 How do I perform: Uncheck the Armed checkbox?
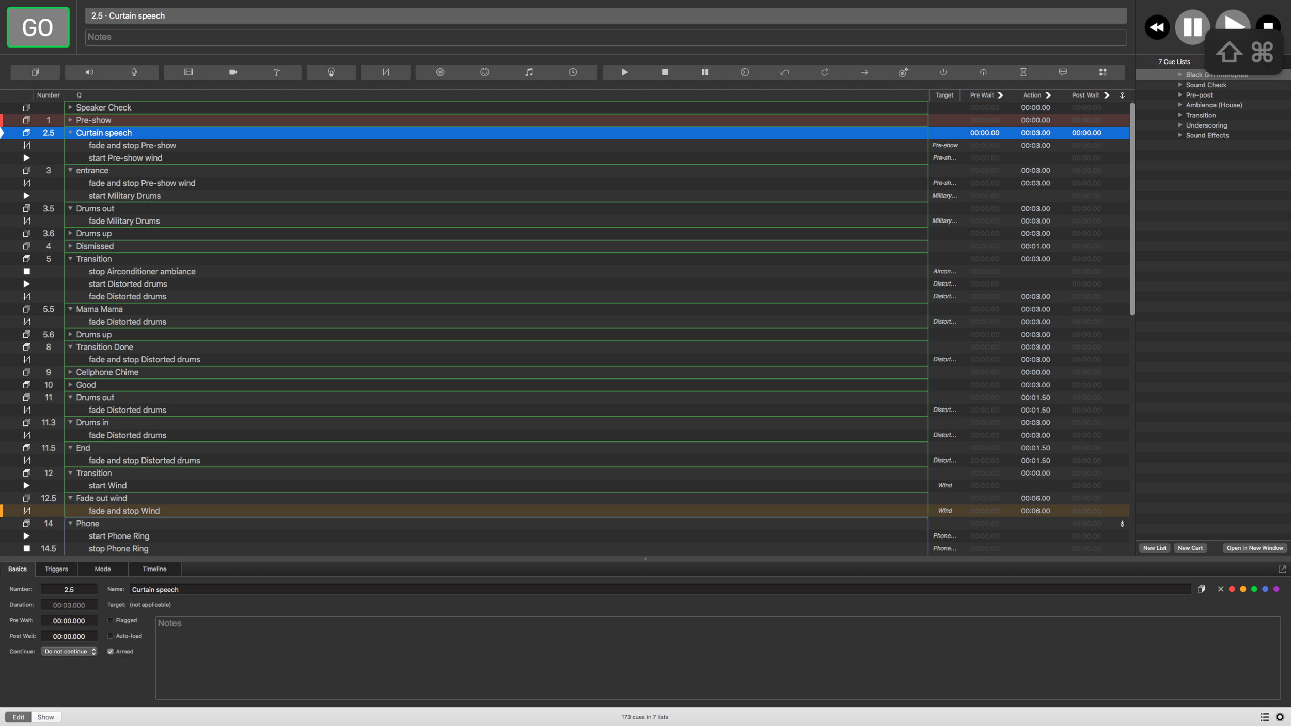(111, 651)
